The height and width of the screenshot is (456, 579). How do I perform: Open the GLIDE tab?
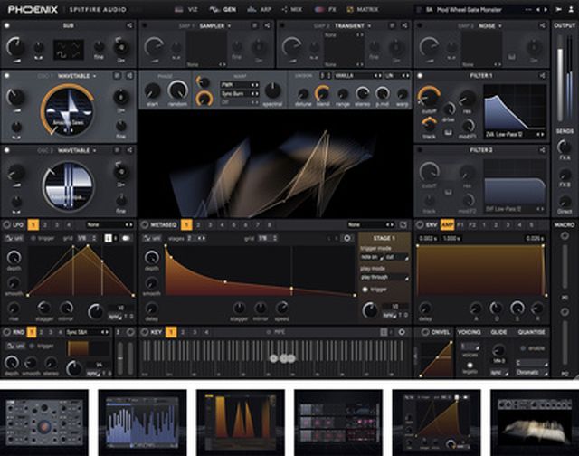(x=498, y=332)
